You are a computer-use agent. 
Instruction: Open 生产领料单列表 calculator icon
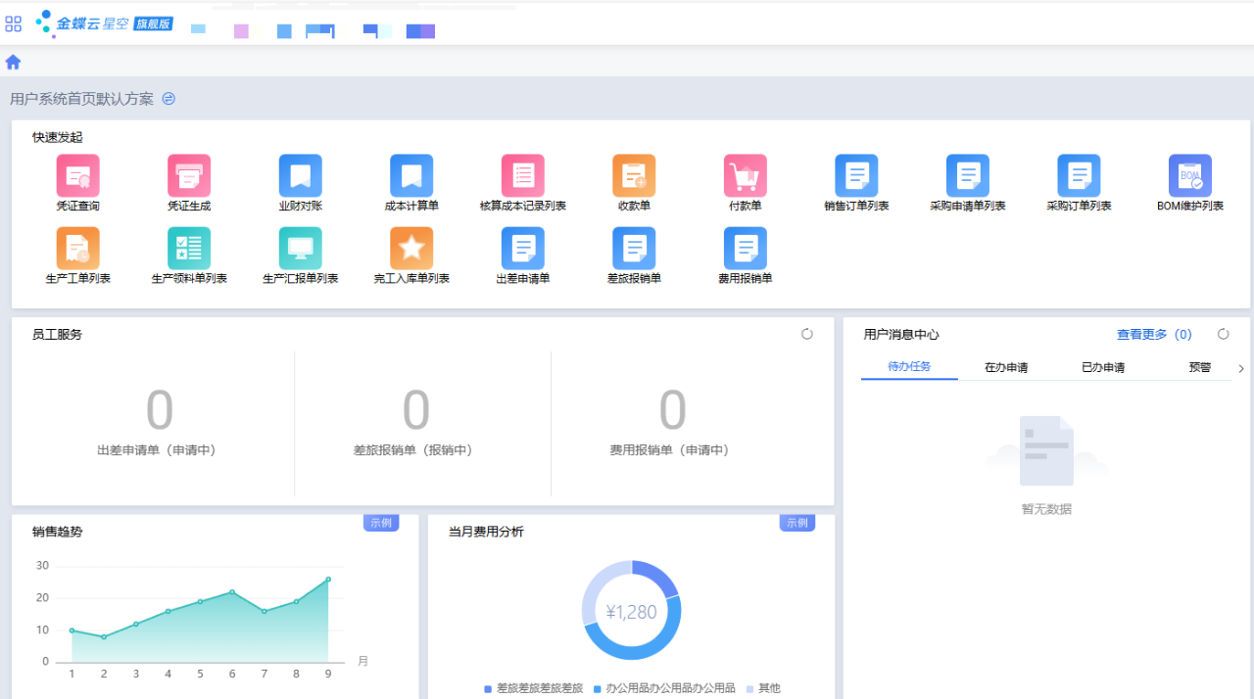point(189,249)
